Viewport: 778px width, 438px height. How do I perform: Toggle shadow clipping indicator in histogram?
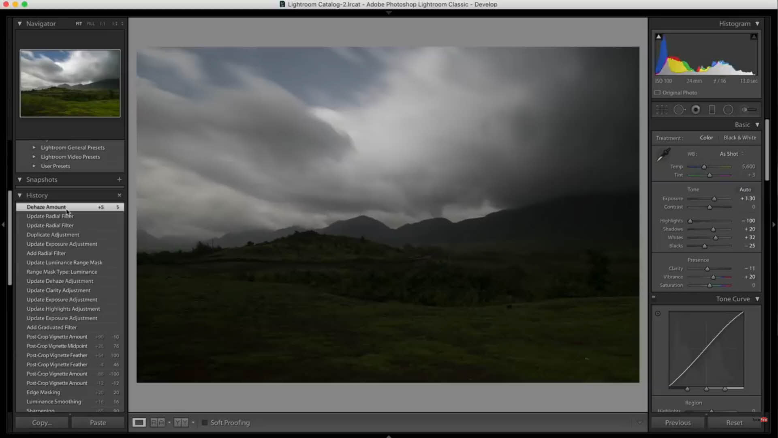[659, 36]
